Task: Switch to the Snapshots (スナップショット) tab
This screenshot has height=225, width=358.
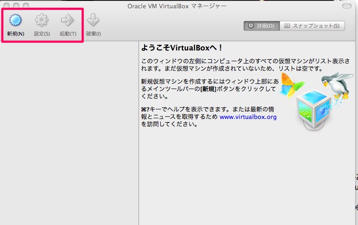Action: (x=312, y=26)
